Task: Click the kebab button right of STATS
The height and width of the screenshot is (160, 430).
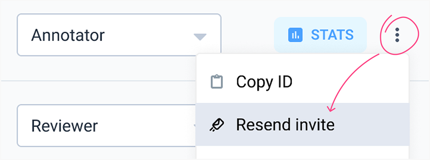Action: (x=397, y=35)
